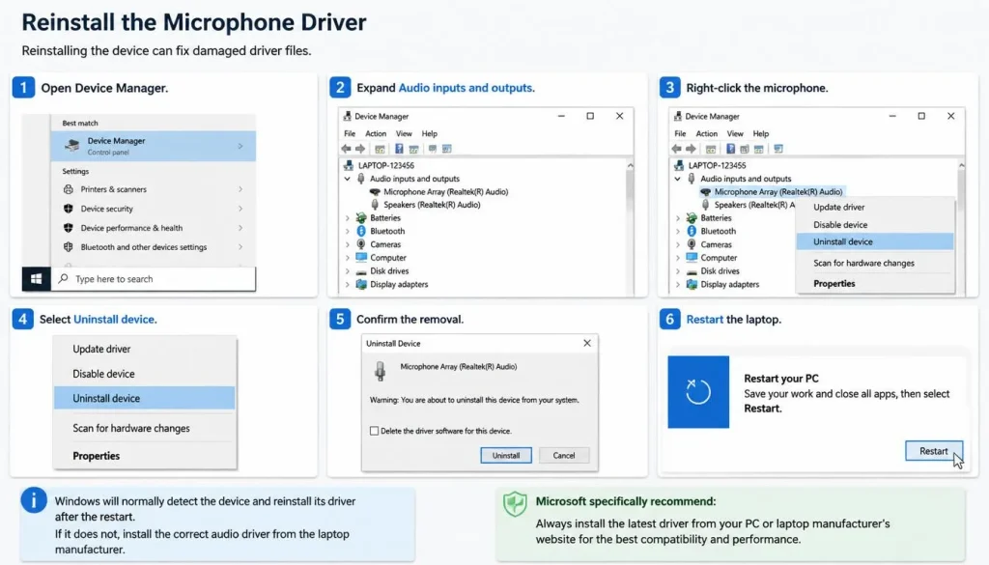Click the Back arrow in step 2 Device Manager toolbar
Image resolution: width=989 pixels, height=565 pixels.
coord(347,149)
